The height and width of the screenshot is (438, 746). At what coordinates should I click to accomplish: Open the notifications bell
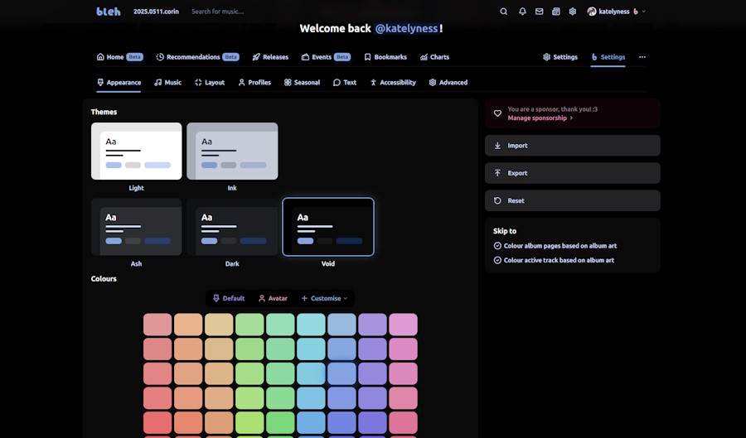pos(522,12)
